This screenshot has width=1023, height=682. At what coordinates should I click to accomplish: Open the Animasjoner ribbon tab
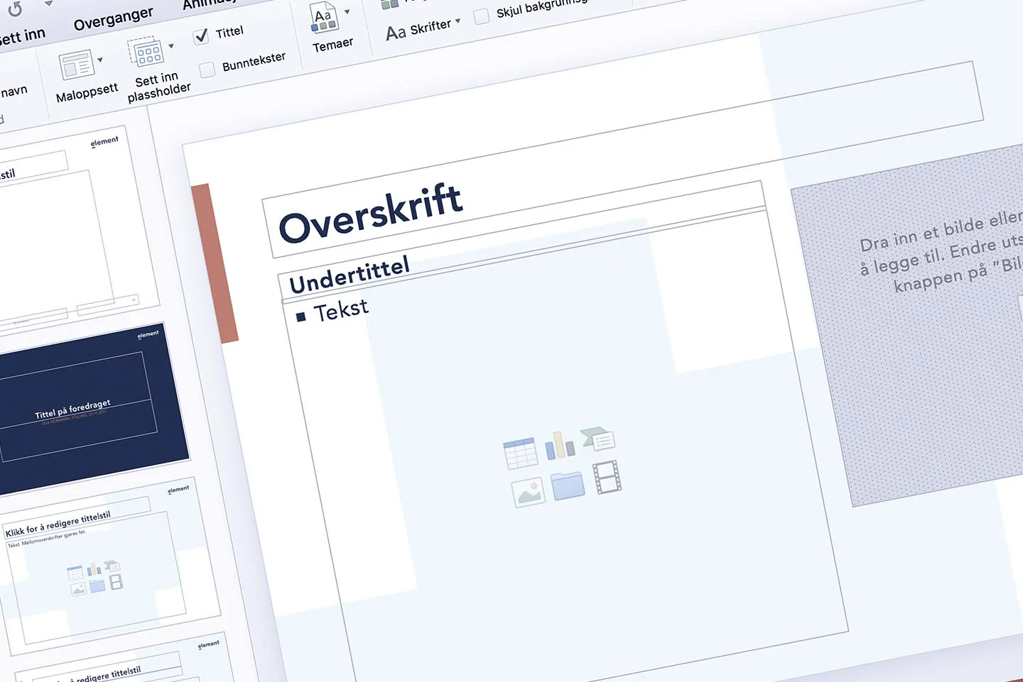coord(208,4)
